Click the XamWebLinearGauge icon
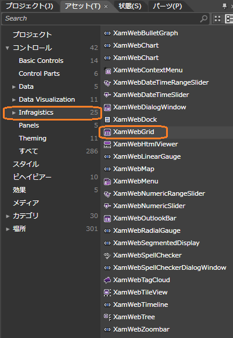 (x=107, y=157)
